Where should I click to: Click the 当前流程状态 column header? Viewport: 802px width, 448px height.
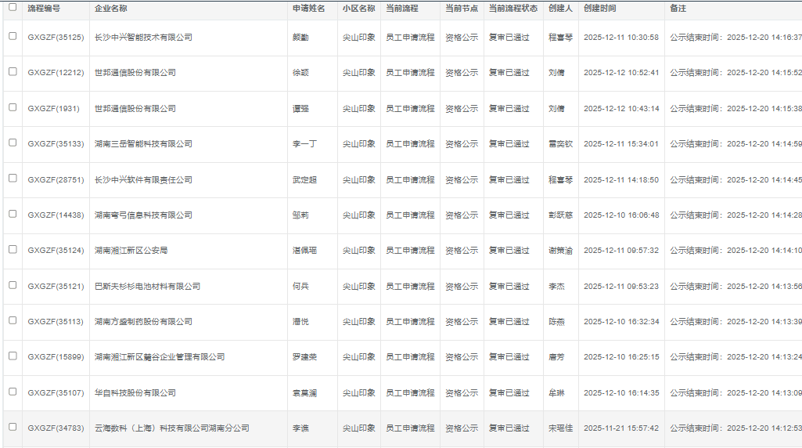(x=512, y=9)
